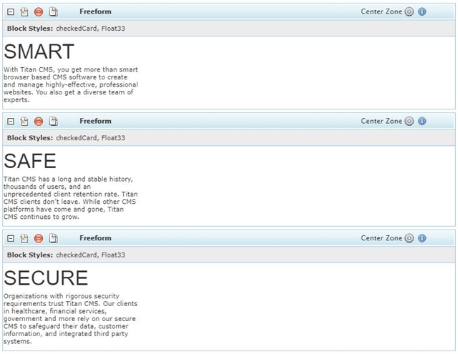Click paragraph starting 'Titan CMS has a long'
This screenshot has width=458, height=354.
tap(70, 198)
